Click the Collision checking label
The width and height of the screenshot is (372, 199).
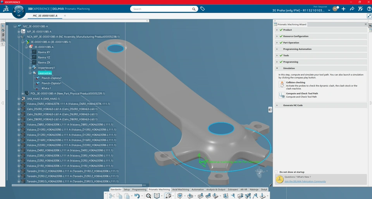296,82
